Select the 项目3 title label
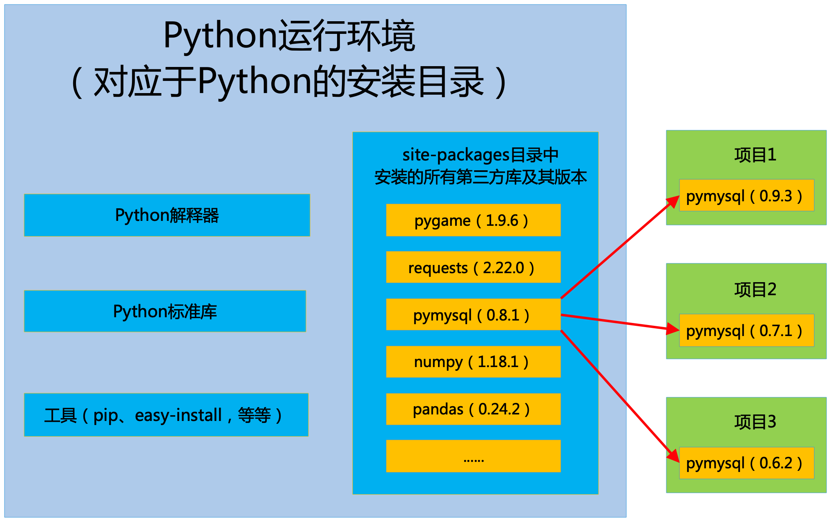 coord(755,422)
